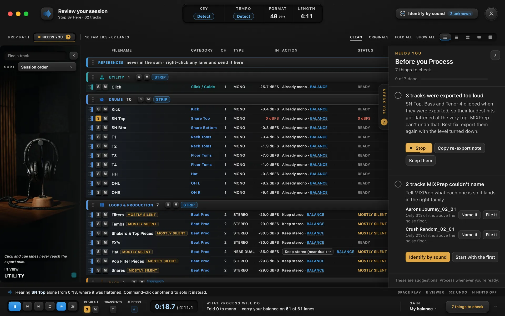Pause playback with the blue transport button
The image size is (505, 316).
pyautogui.click(x=15, y=306)
